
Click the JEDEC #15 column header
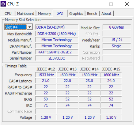[111, 69]
